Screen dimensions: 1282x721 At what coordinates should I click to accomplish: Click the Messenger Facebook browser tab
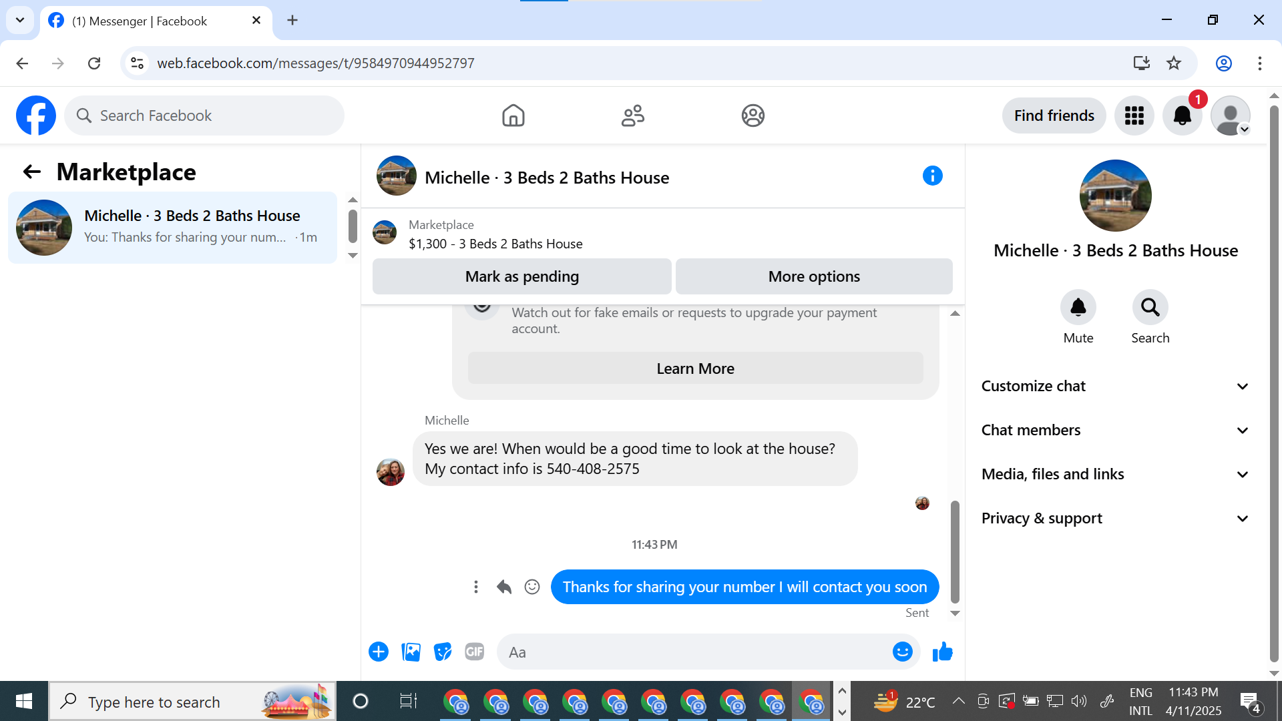click(x=156, y=21)
